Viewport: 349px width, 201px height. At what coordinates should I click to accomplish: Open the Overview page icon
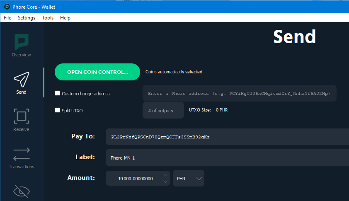[x=22, y=42]
